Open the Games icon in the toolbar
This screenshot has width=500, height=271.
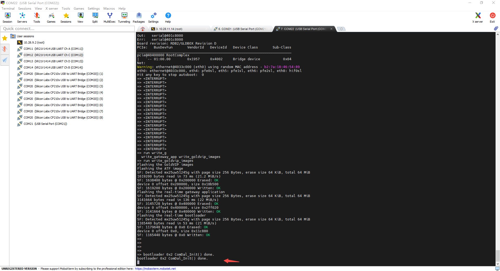[x=51, y=17]
